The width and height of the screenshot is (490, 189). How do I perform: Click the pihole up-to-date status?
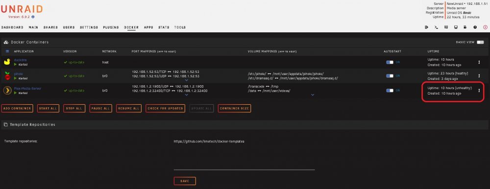click(x=74, y=76)
